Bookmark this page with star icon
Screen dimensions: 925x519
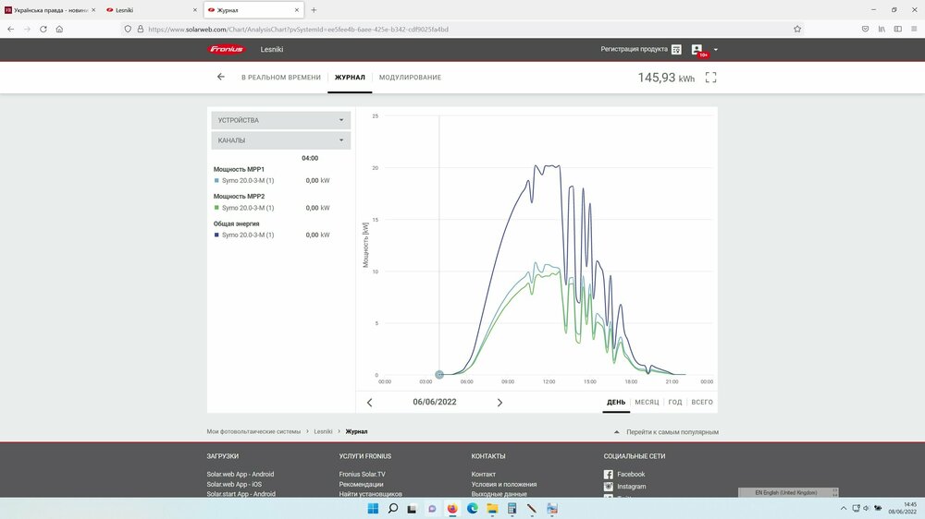click(797, 29)
